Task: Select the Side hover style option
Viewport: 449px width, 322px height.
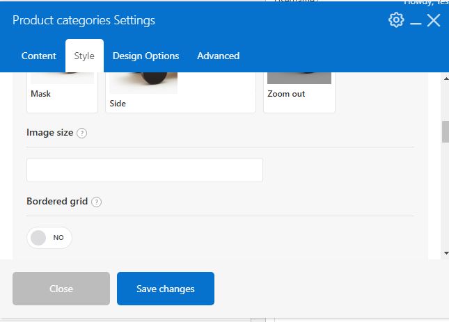Action: [181, 92]
